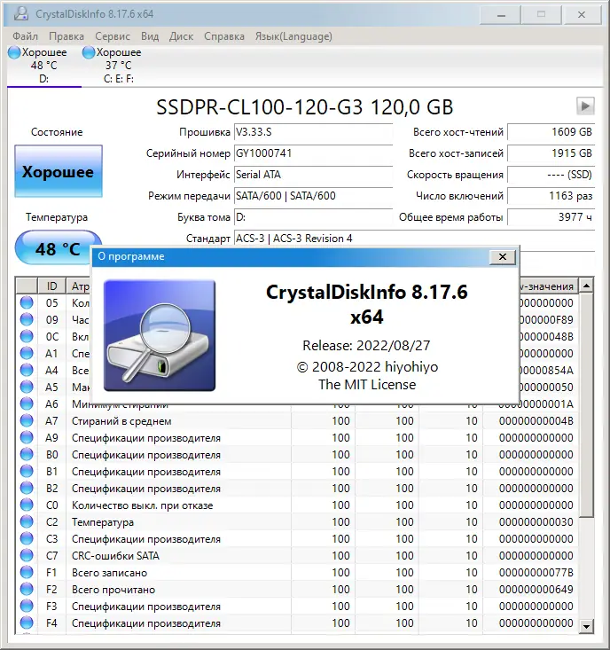Viewport: 610px width, 650px height.
Task: Click the scrollbar down arrow
Action: coord(586,626)
